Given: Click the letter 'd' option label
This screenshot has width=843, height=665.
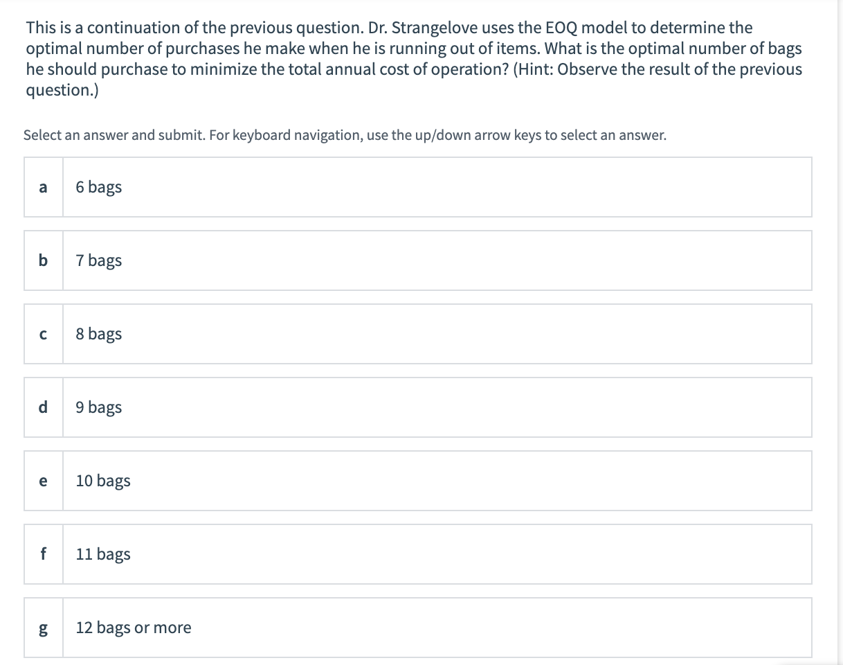Looking at the screenshot, I should [x=44, y=407].
